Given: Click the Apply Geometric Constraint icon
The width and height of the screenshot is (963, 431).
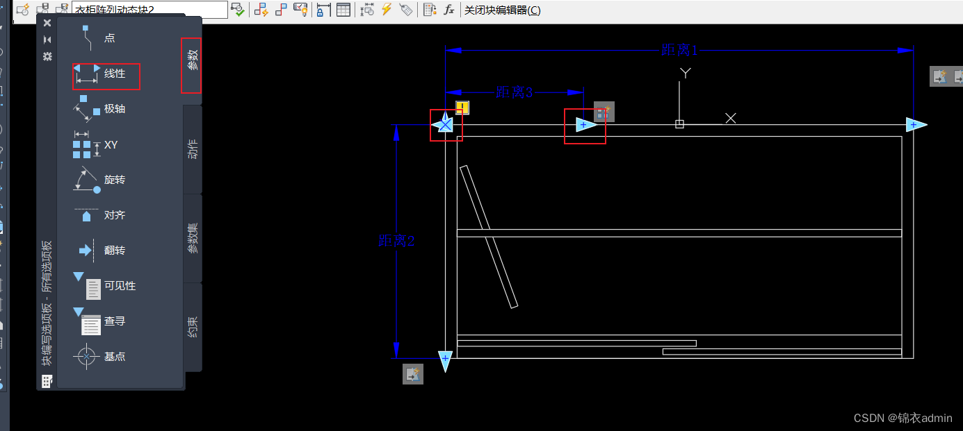Looking at the screenshot, I should pos(281,10).
